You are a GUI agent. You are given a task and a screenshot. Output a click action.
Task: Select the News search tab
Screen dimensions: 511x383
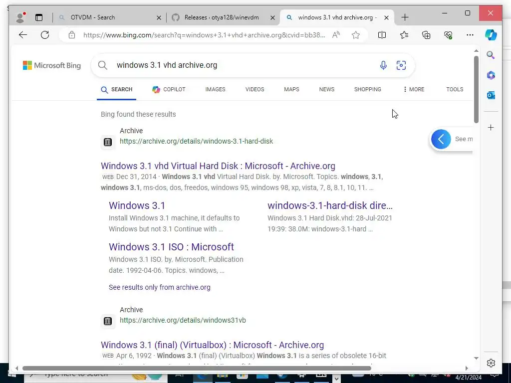pyautogui.click(x=326, y=89)
